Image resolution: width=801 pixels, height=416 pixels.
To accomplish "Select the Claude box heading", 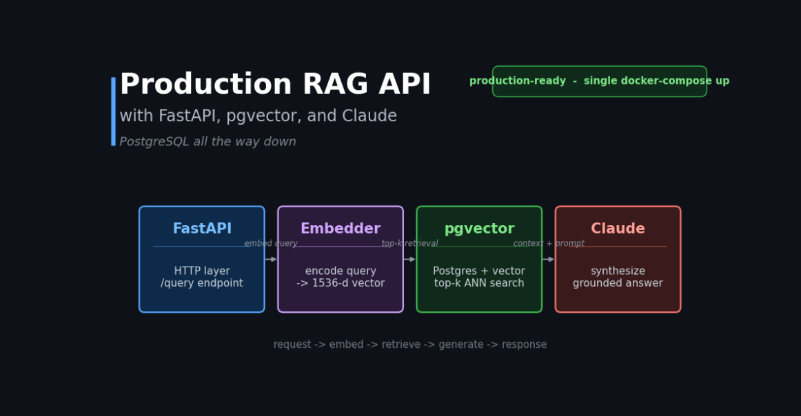I will pos(618,229).
